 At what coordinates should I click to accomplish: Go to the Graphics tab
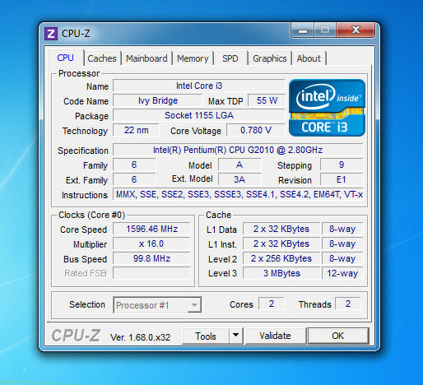click(x=270, y=58)
